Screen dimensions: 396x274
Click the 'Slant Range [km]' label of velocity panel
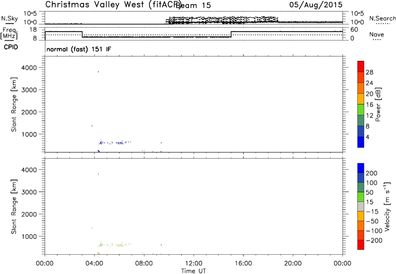tap(14, 207)
